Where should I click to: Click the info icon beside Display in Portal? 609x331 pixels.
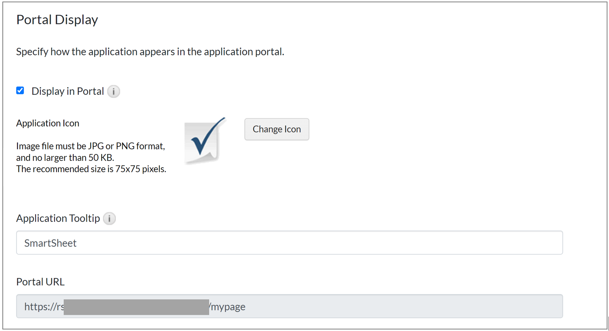(x=114, y=92)
